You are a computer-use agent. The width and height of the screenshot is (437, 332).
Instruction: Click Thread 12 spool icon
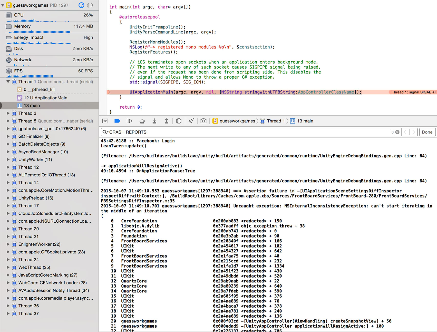coord(14,167)
